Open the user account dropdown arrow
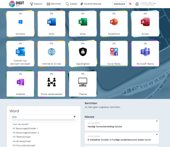 pyautogui.click(x=155, y=4)
